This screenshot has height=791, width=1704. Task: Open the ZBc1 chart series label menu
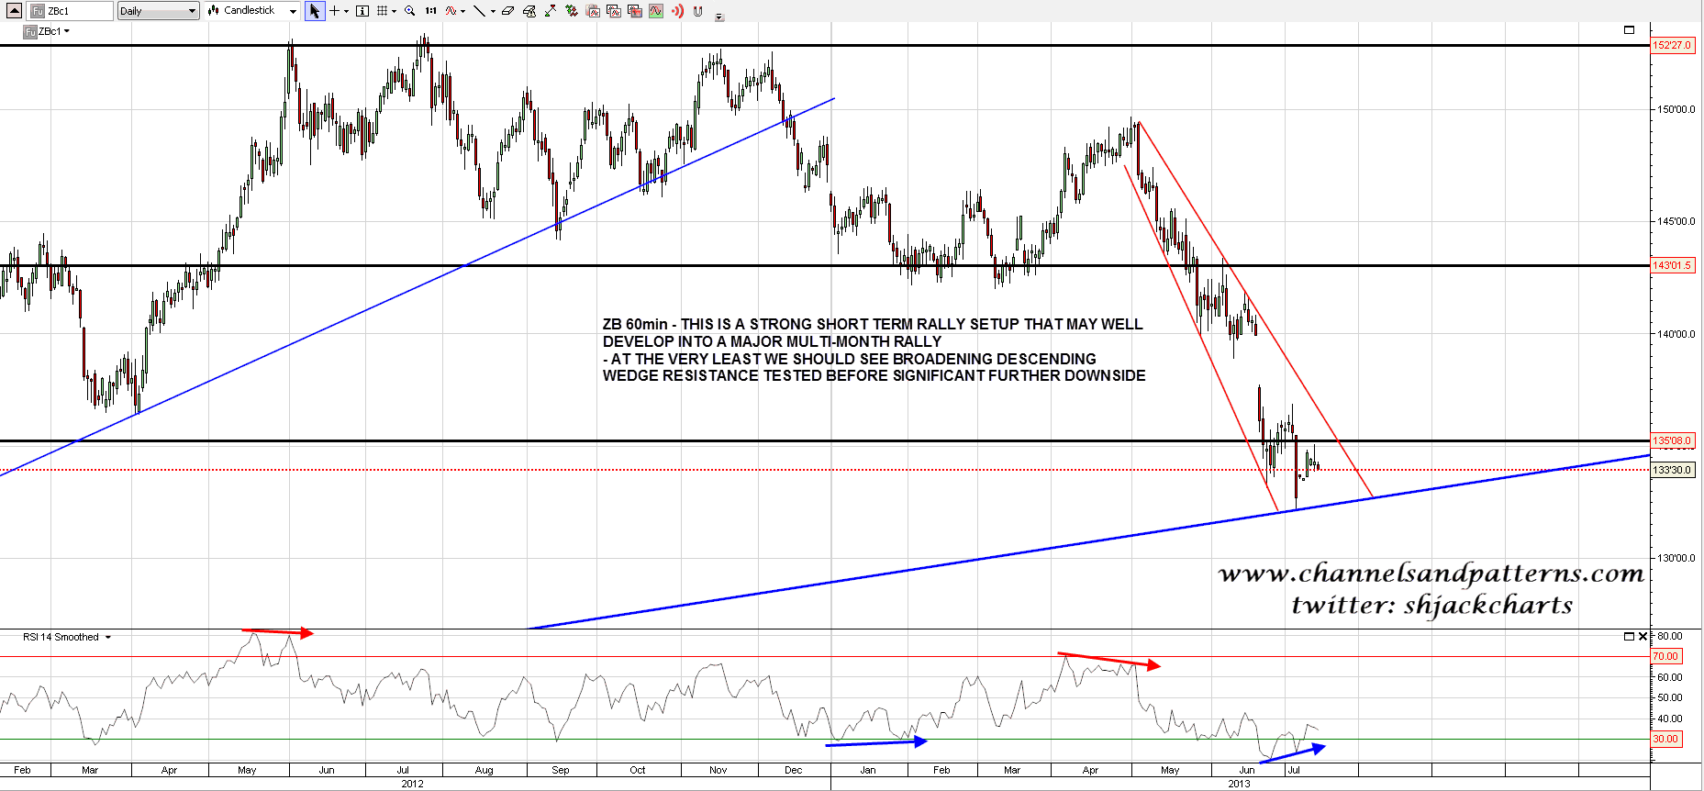(53, 31)
